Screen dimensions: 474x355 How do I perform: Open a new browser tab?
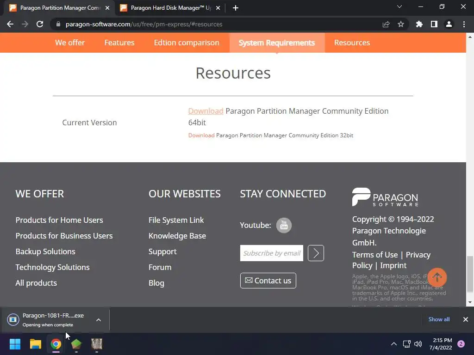click(x=236, y=8)
